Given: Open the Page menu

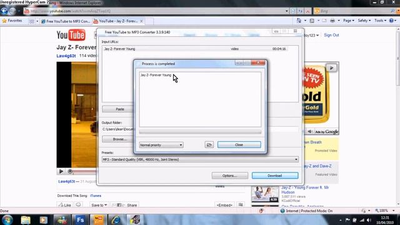Looking at the screenshot, I should 349,21.
